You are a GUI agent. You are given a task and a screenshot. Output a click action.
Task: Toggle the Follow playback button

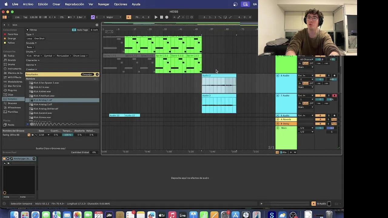(129, 17)
